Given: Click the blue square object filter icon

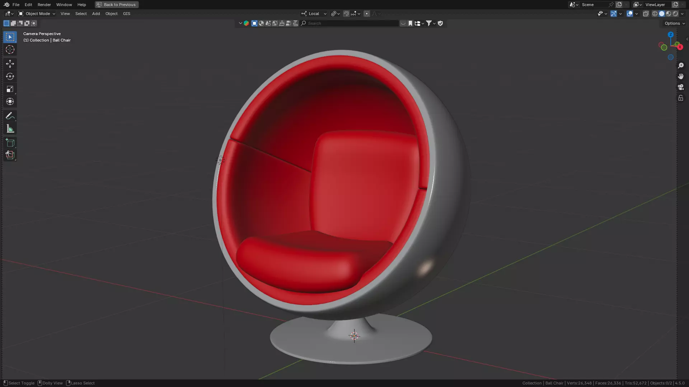Looking at the screenshot, I should 254,23.
